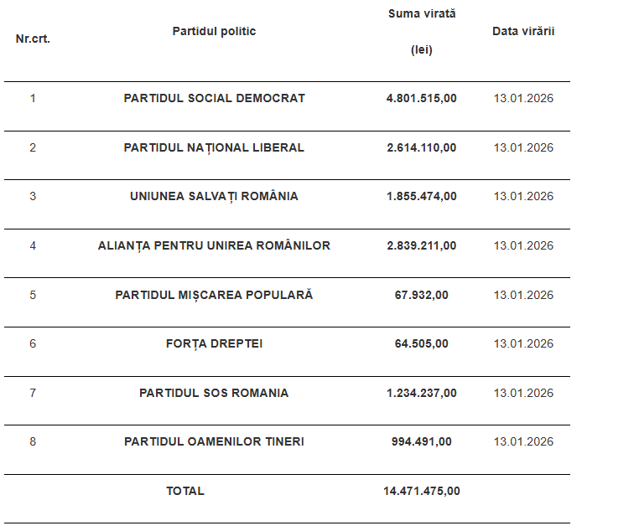639x531 pixels.
Task: Select PARTIDUL MIȘCAREA POPULARĂ cell
Action: [x=214, y=295]
